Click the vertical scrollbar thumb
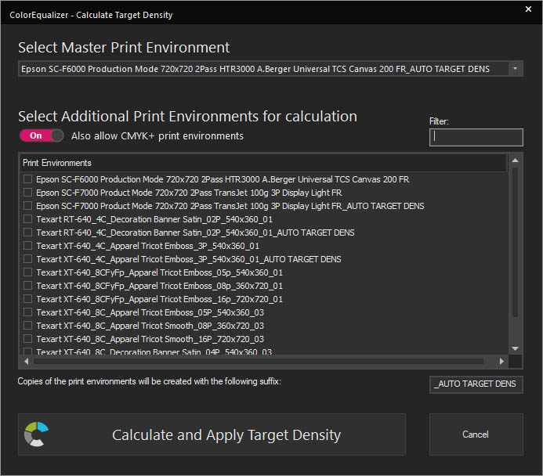 click(x=516, y=242)
